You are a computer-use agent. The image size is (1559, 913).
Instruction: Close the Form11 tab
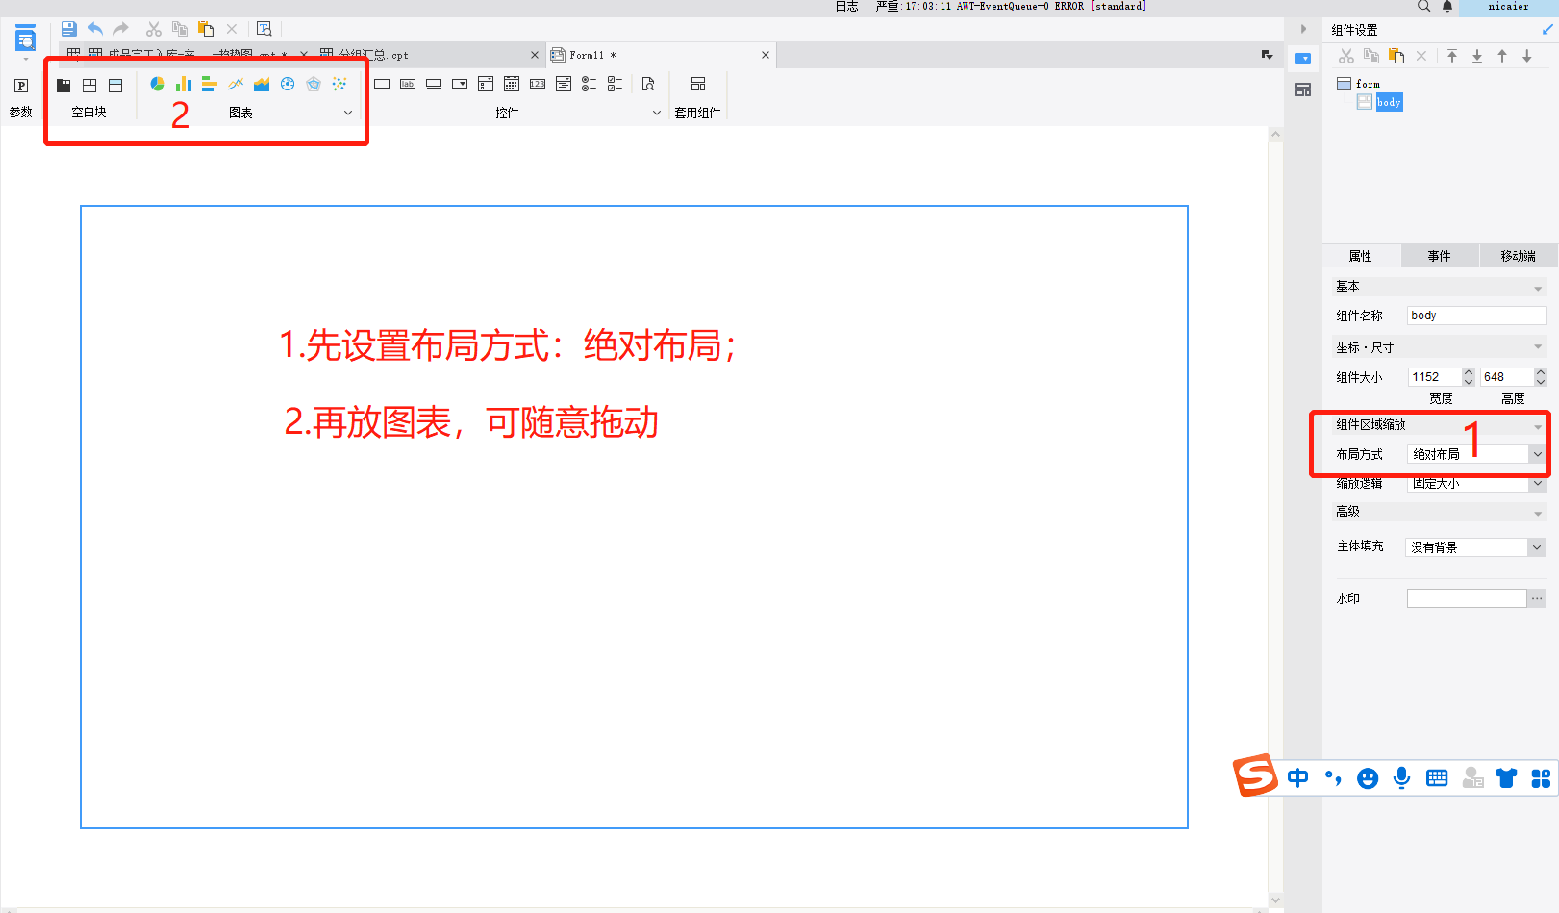766,55
